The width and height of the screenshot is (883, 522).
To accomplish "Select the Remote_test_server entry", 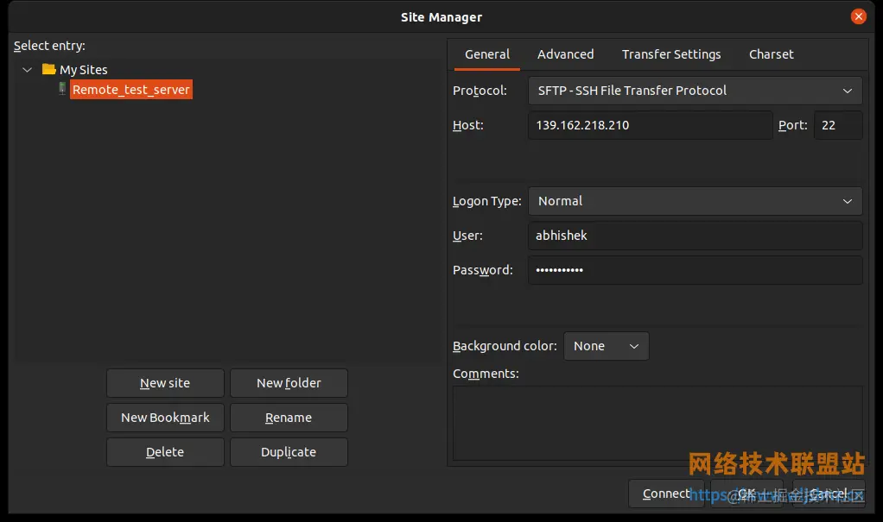I will [131, 90].
